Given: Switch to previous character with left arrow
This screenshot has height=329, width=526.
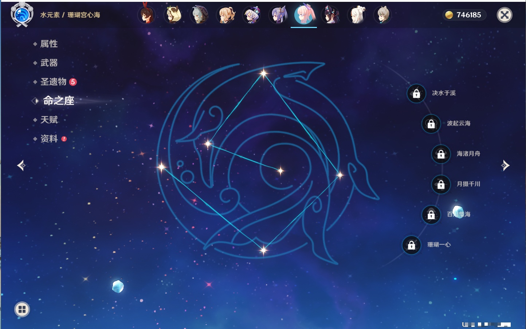Looking at the screenshot, I should tap(21, 165).
